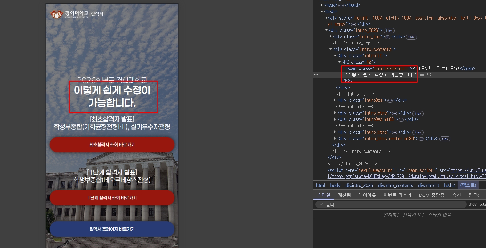486x248 pixels.
Task: Select div.intro_contents in the breadcrumb bar
Action: [x=395, y=185]
